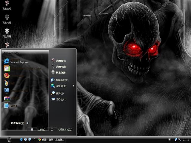
Task: Launch the Paint program with brushes icon
Action: pyautogui.click(x=7, y=83)
